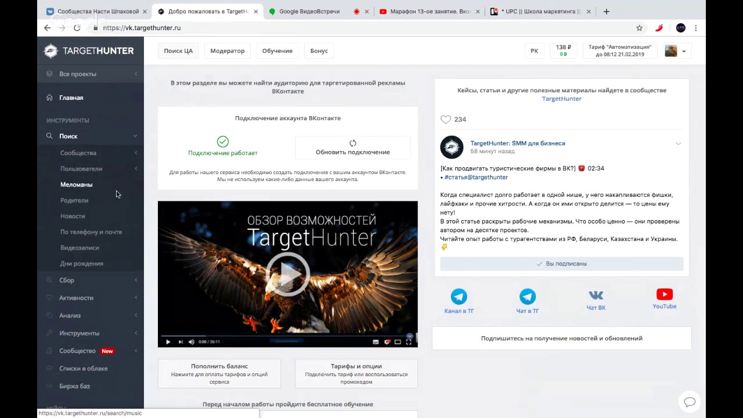Click the icon next to Все проекты
This screenshot has width=743, height=418.
click(x=49, y=74)
